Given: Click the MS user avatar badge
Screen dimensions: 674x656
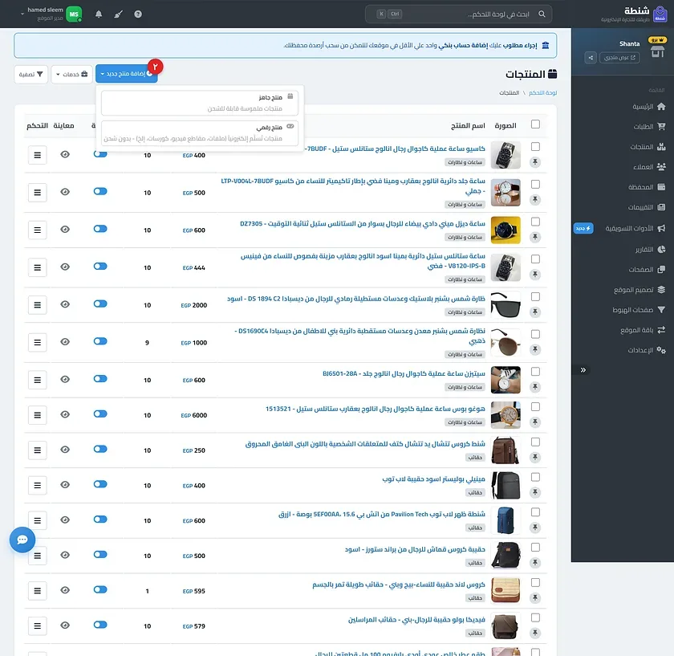Looking at the screenshot, I should 74,14.
